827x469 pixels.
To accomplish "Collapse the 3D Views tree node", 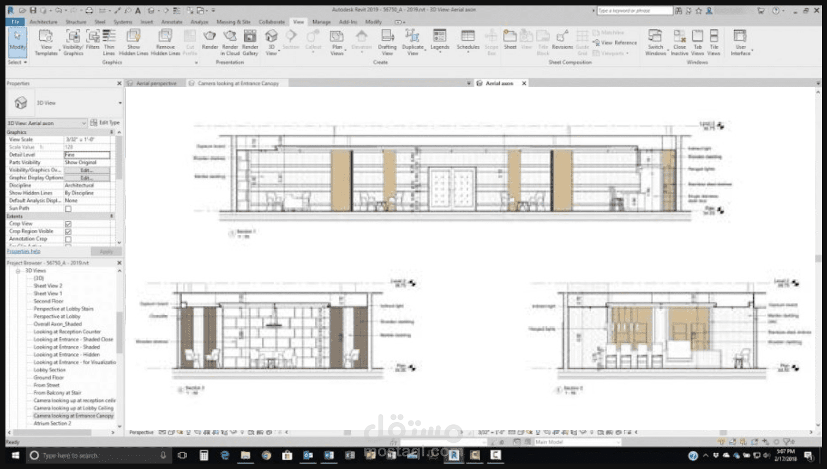I will click(x=18, y=271).
